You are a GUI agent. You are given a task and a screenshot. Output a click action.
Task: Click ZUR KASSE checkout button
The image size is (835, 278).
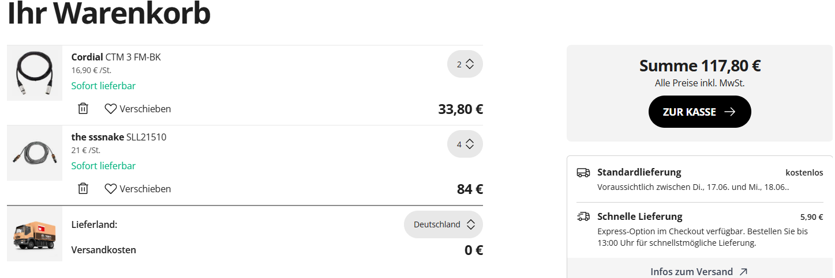(x=699, y=112)
